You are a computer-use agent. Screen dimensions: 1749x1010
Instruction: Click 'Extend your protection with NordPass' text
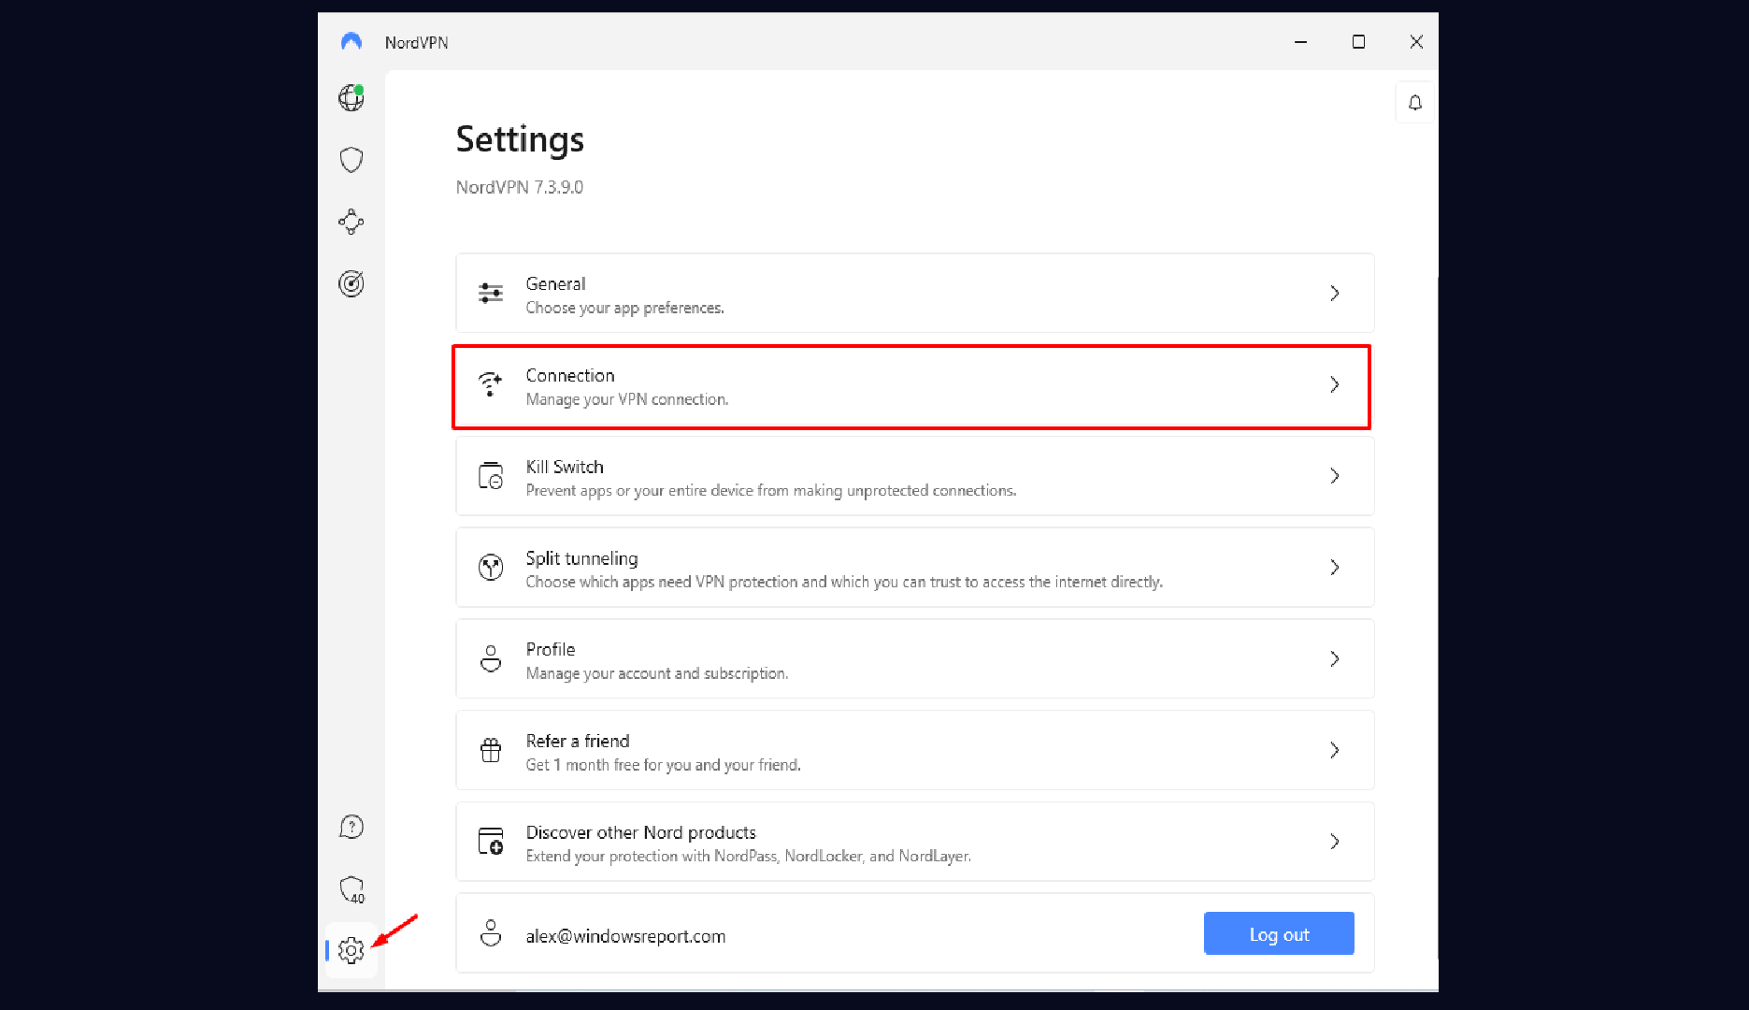click(748, 856)
